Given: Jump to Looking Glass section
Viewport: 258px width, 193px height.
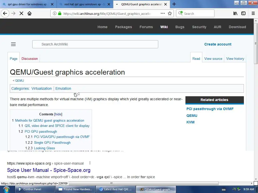Looking at the screenshot, I should click(x=44, y=148).
